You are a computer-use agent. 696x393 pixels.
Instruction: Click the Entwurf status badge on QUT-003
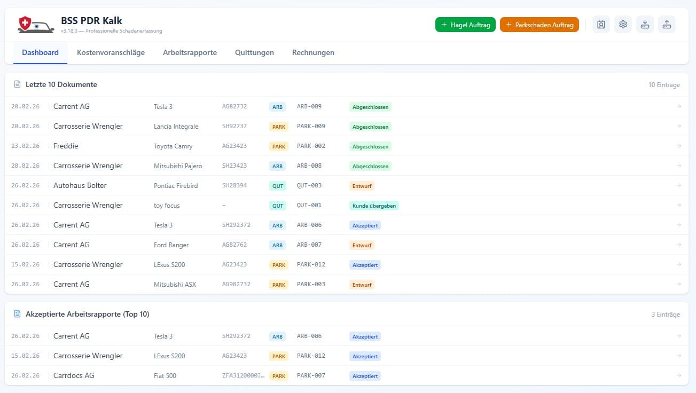click(362, 186)
